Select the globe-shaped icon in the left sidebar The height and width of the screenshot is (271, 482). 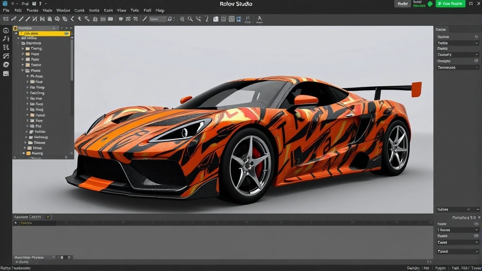(x=6, y=64)
